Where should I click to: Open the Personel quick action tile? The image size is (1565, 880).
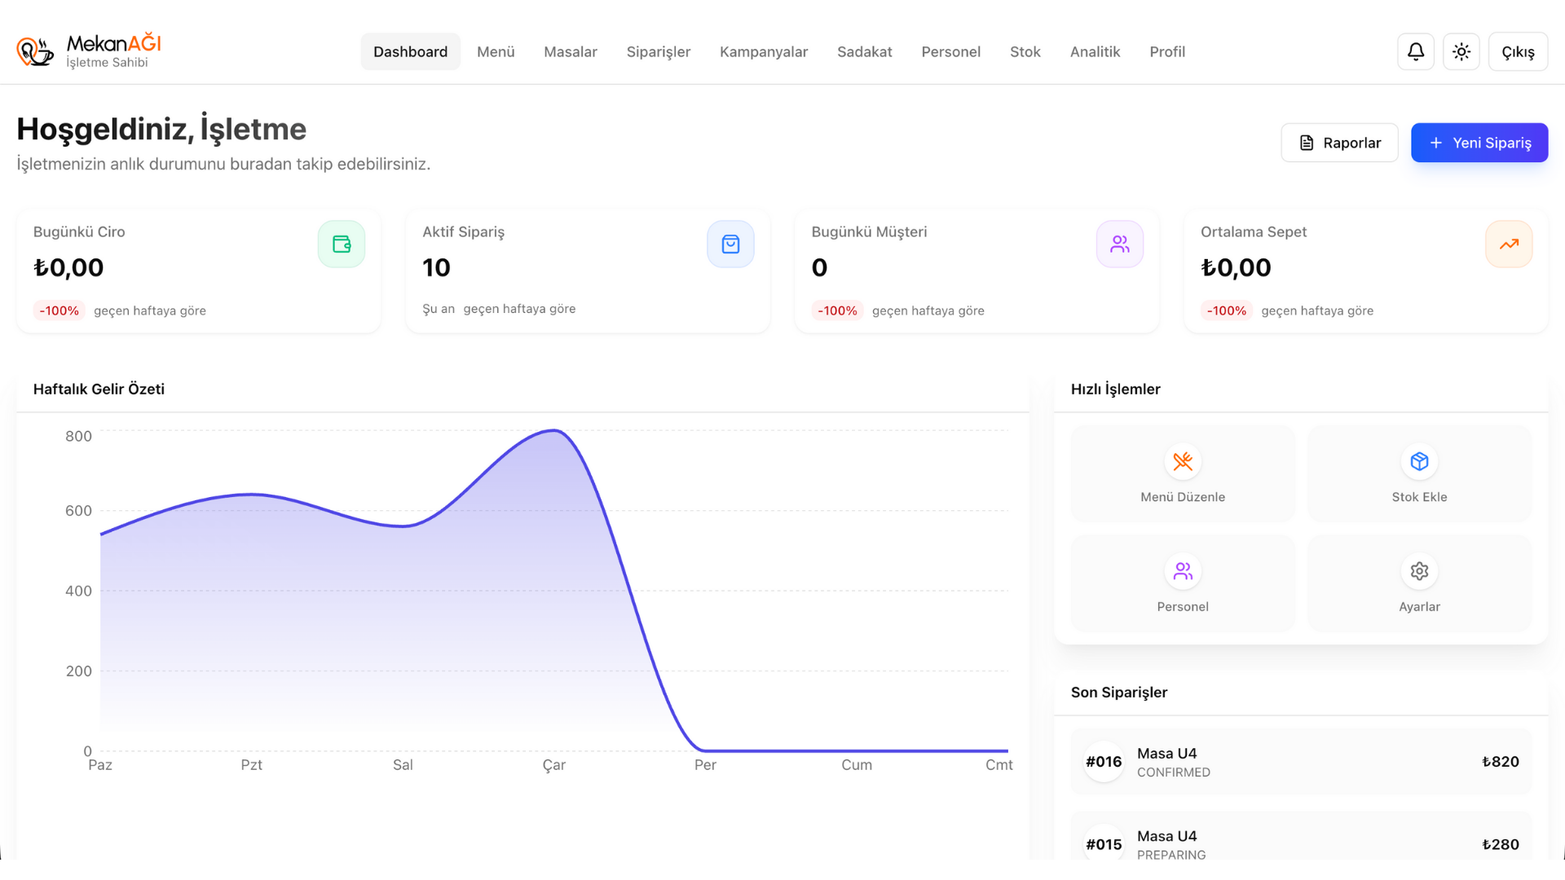(1183, 583)
